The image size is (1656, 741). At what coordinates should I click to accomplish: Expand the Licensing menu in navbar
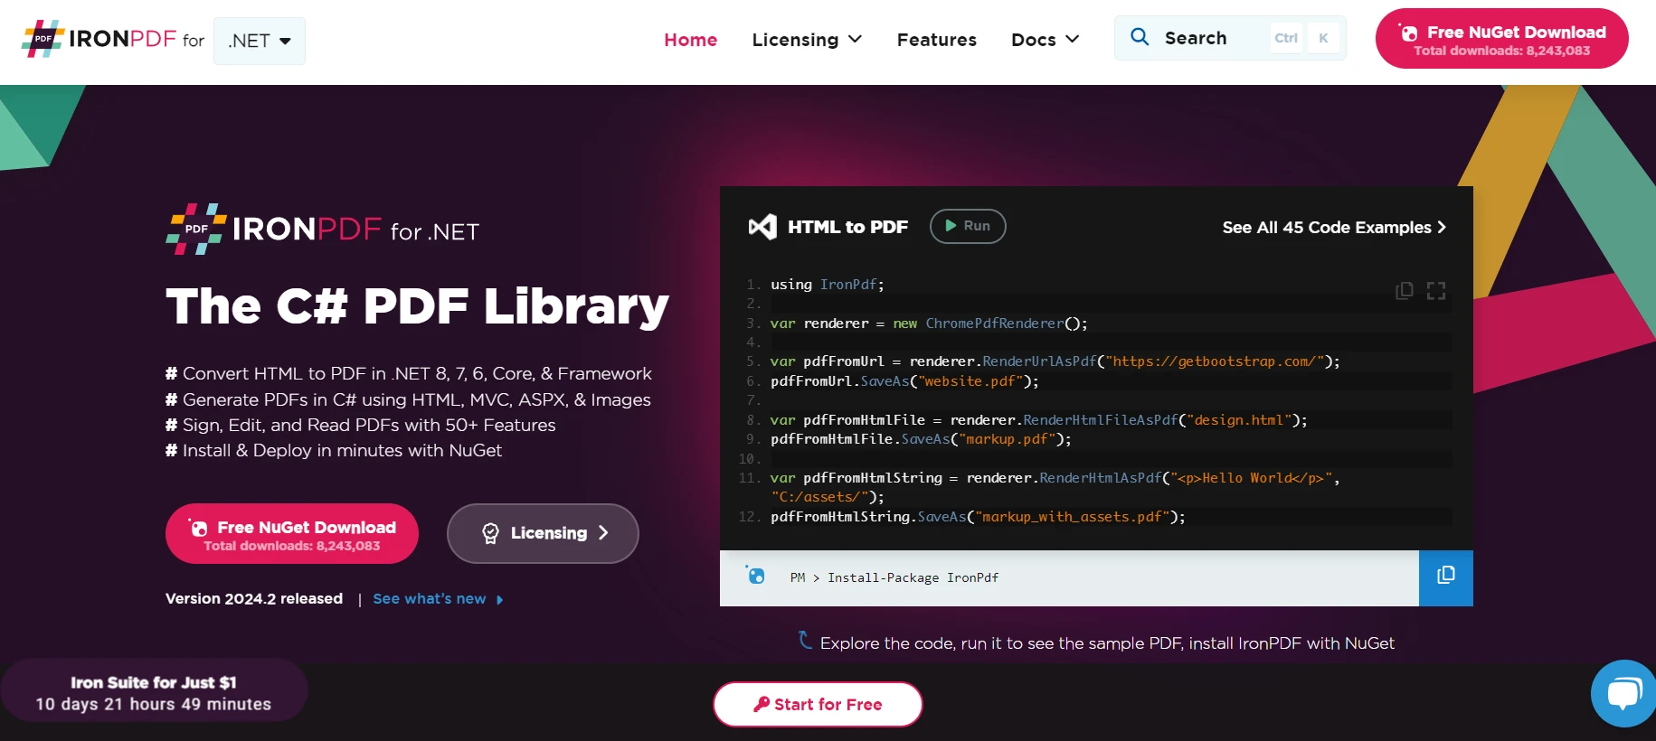click(x=807, y=40)
